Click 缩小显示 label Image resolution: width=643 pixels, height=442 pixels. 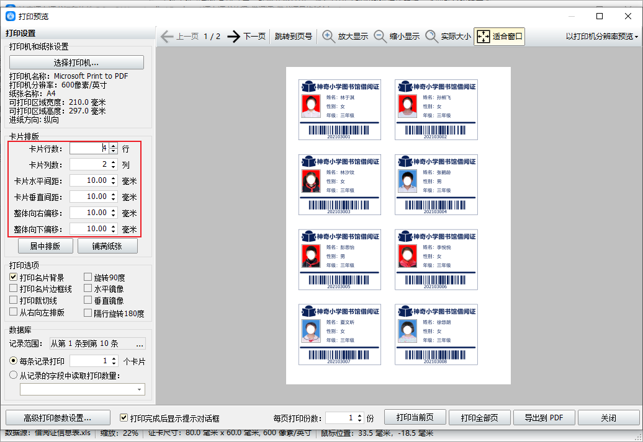point(404,37)
